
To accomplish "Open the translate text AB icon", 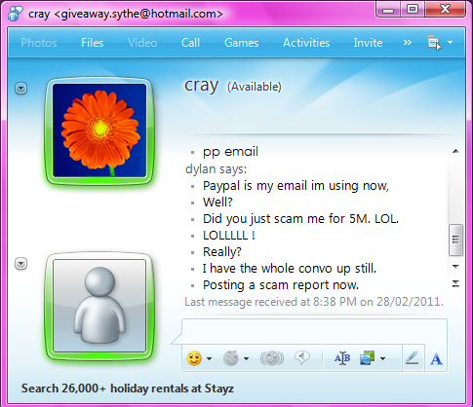I will click(x=342, y=358).
